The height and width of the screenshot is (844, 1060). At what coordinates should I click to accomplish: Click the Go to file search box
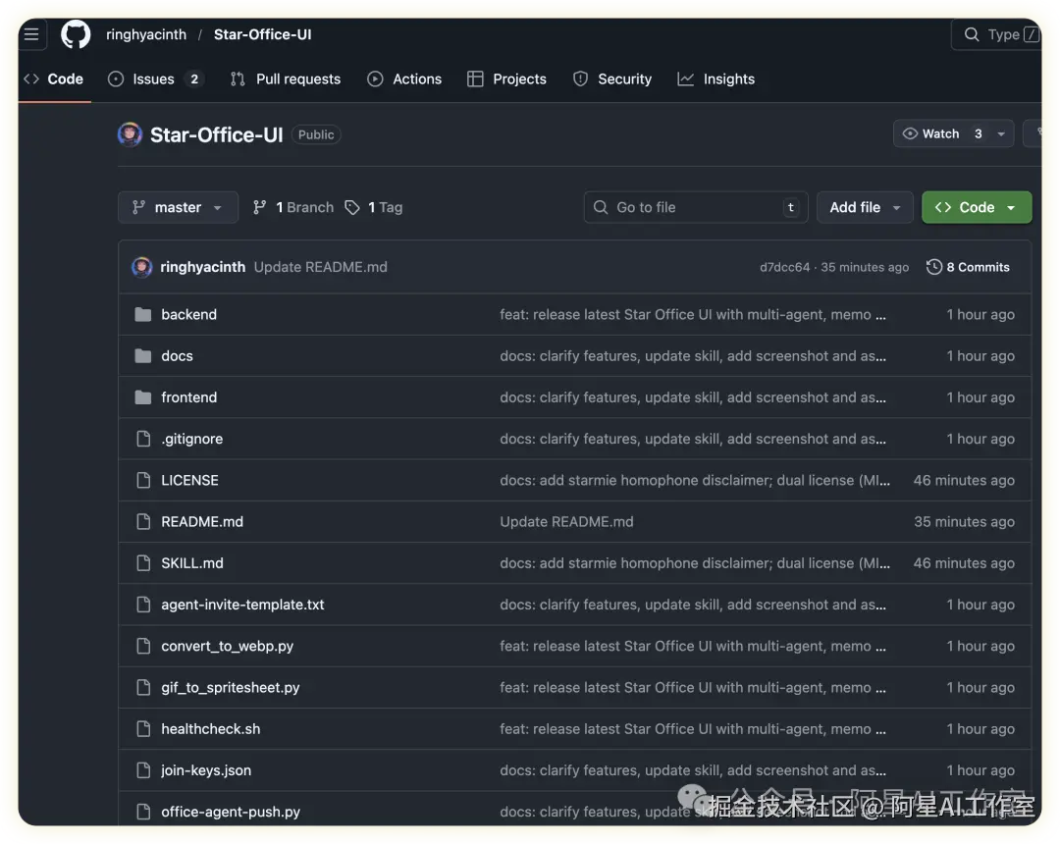coord(696,207)
